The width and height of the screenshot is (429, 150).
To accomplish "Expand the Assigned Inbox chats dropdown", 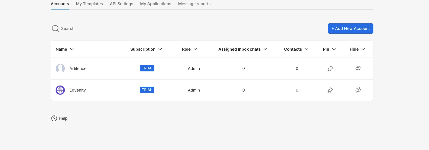I will (265, 49).
